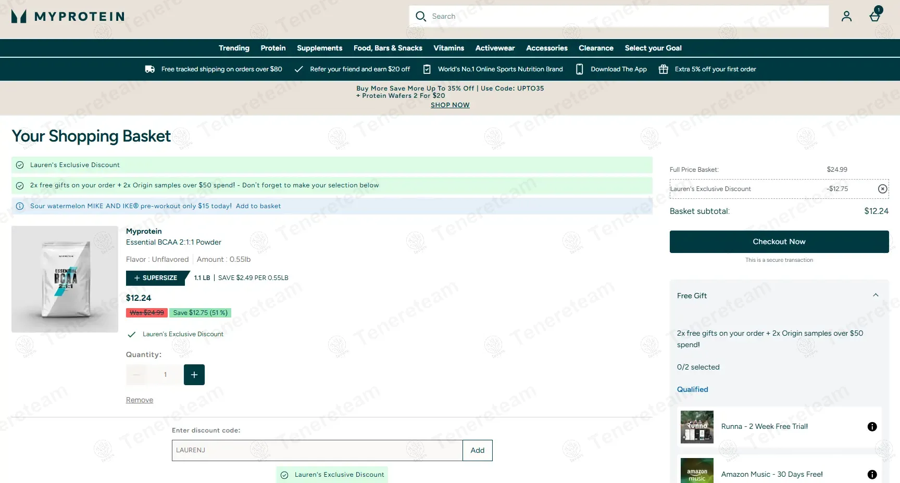Click the refer-a-friend checkmark icon
900x483 pixels.
coord(299,69)
